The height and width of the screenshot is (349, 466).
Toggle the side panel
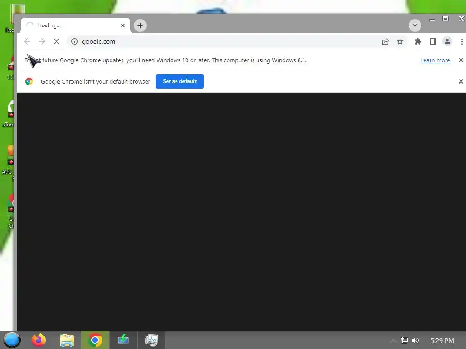pos(433,41)
